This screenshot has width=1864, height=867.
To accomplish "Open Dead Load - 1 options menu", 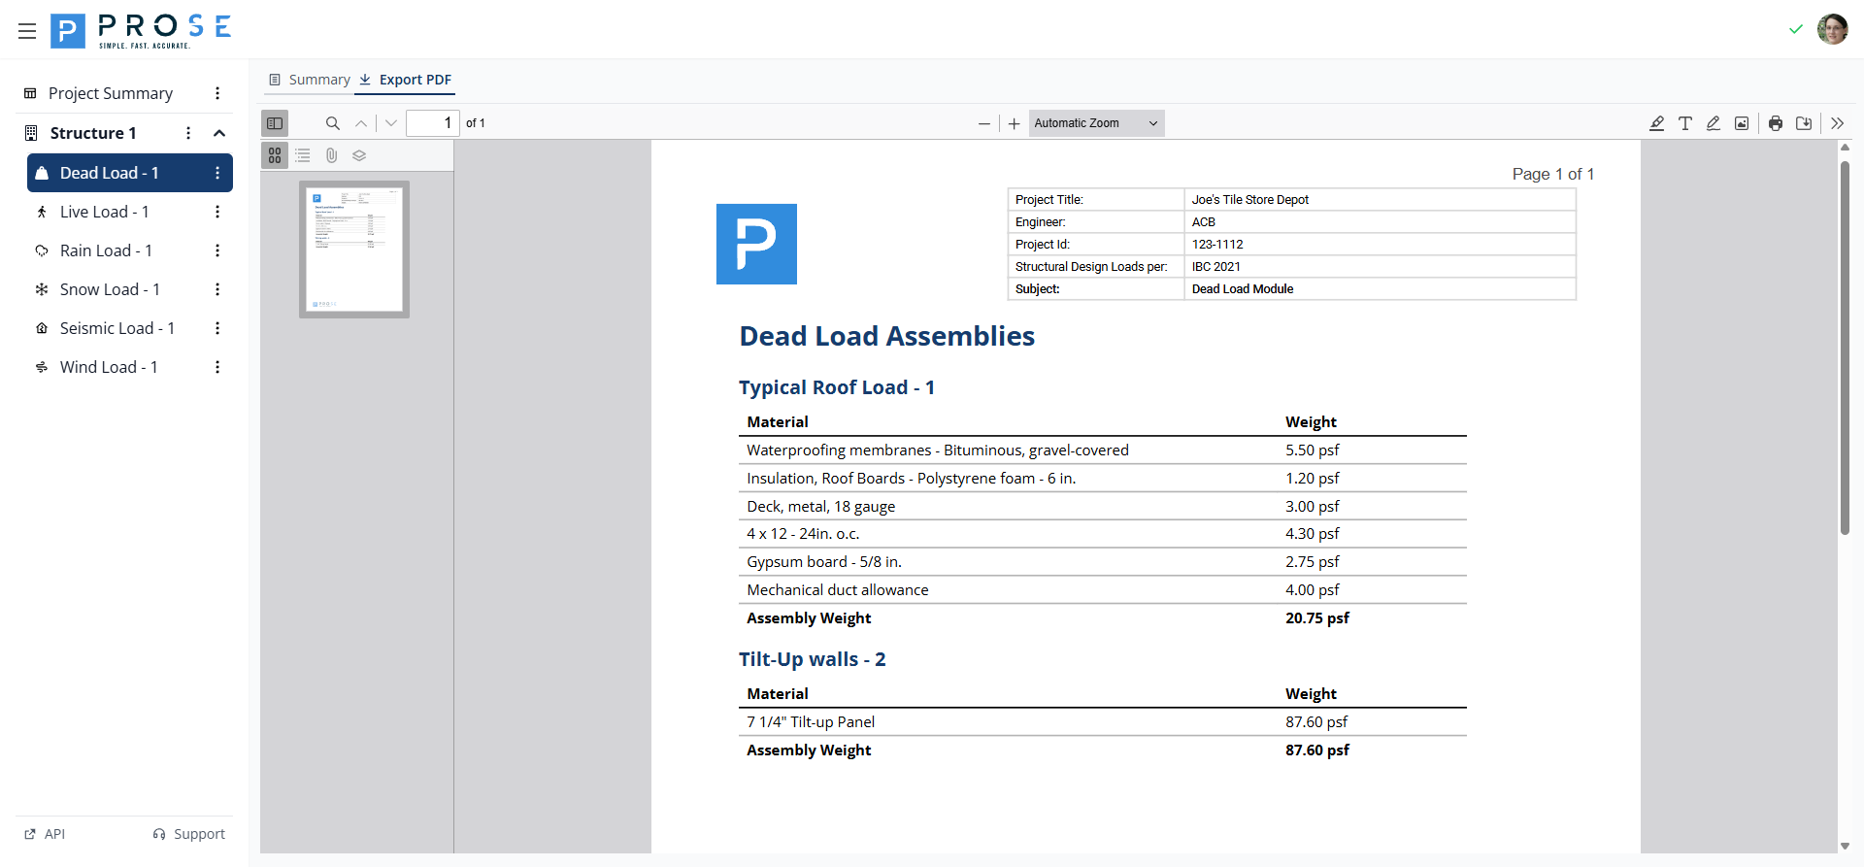I will click(217, 173).
